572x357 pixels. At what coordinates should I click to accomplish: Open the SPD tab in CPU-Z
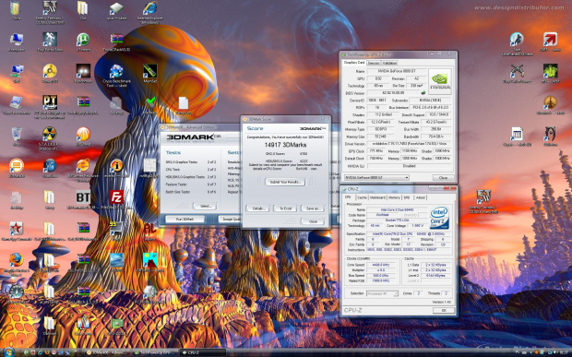(406, 197)
